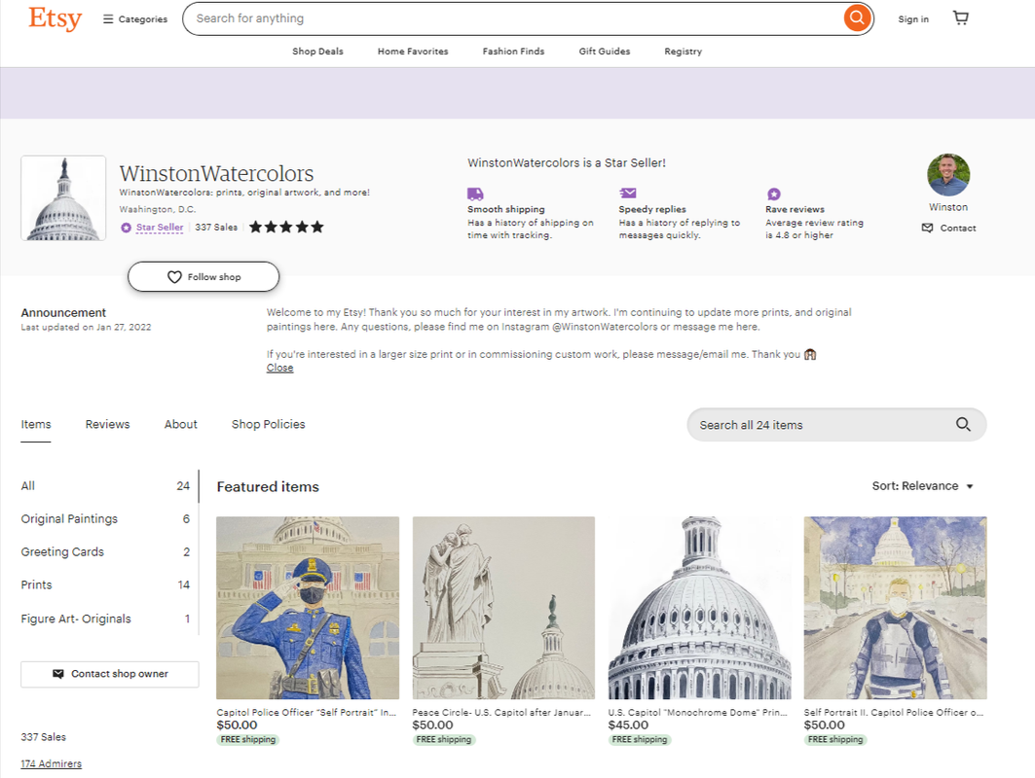Click the $45.00 price

click(628, 725)
